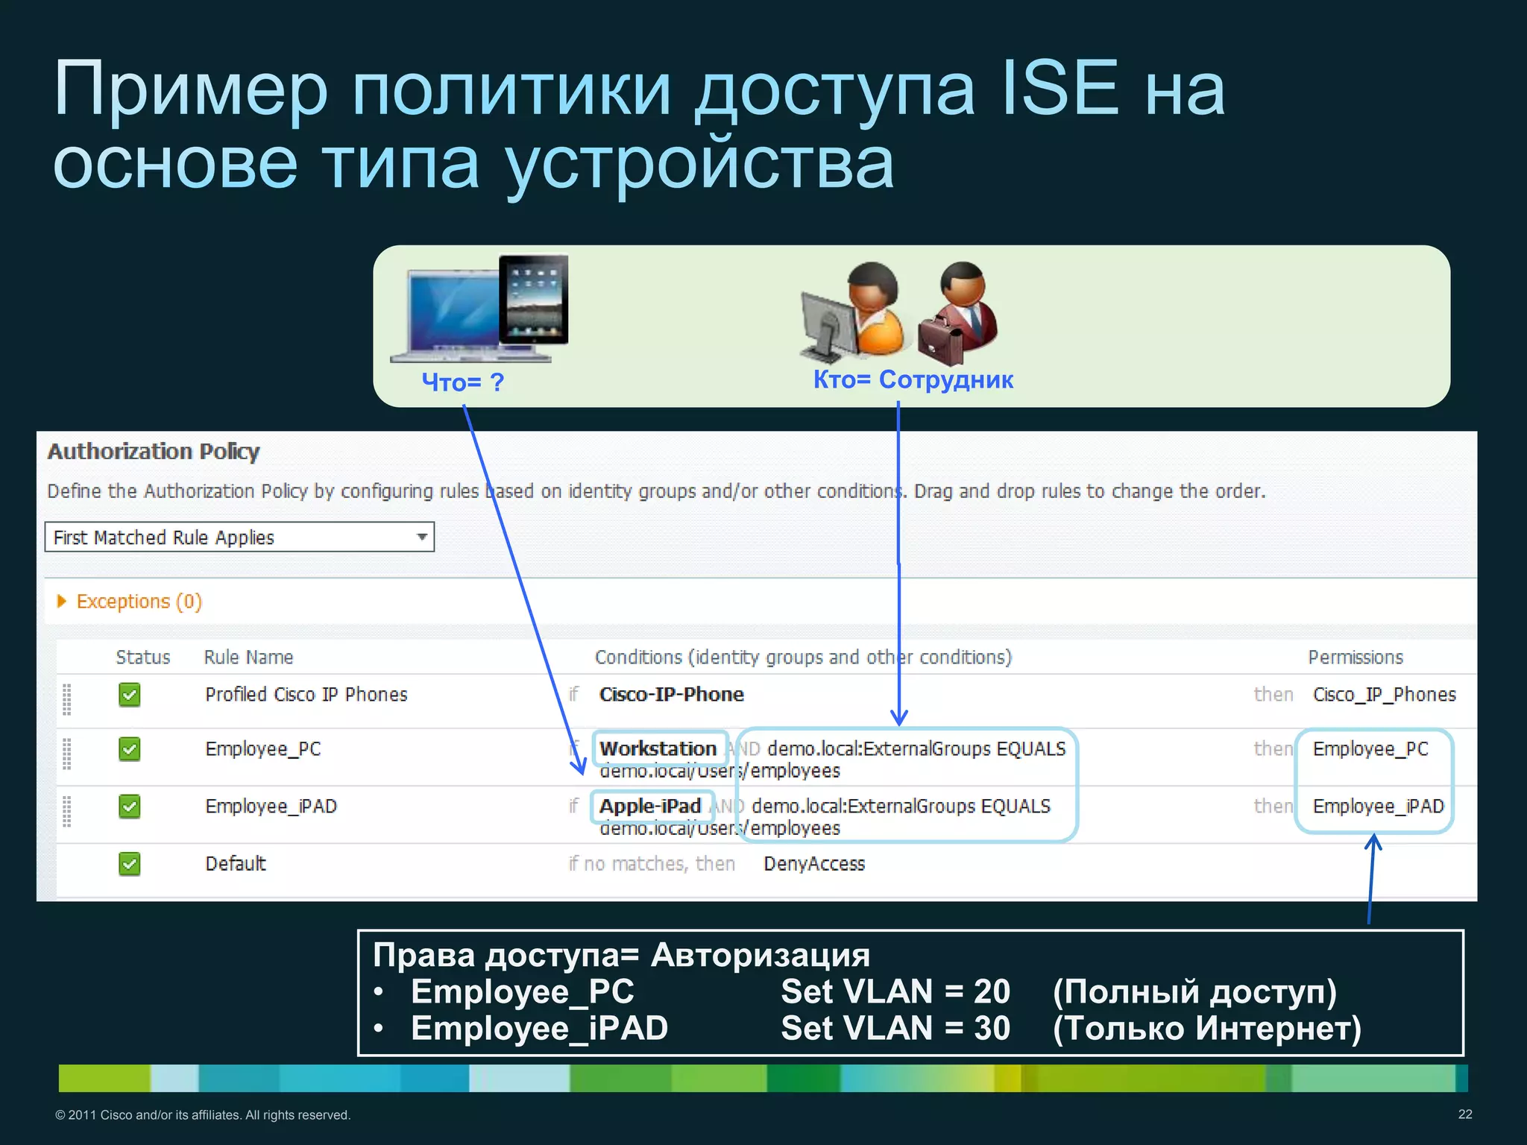Toggle status checkbox for Employee_iPAD rule
Image resolution: width=1527 pixels, height=1145 pixels.
click(x=130, y=807)
